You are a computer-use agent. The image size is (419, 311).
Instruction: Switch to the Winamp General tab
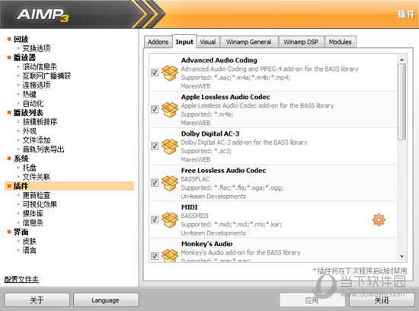click(x=249, y=42)
